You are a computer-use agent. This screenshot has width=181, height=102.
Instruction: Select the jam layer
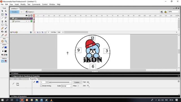[16, 19]
